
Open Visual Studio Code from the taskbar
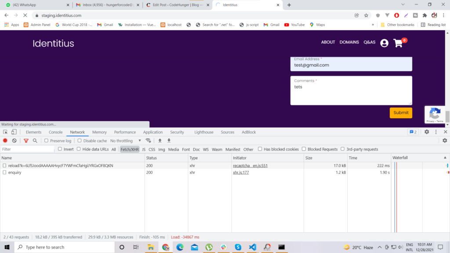click(x=253, y=247)
